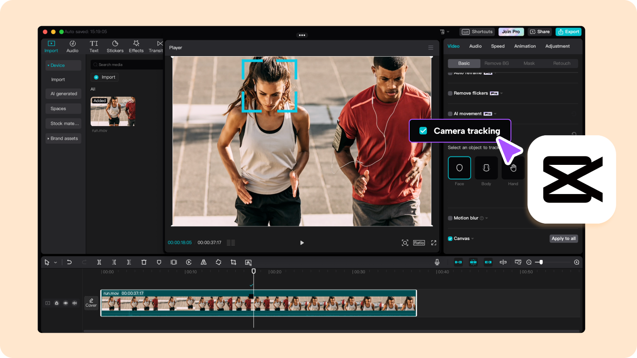The width and height of the screenshot is (637, 358).
Task: Open the Mask sub-tab
Action: point(529,63)
